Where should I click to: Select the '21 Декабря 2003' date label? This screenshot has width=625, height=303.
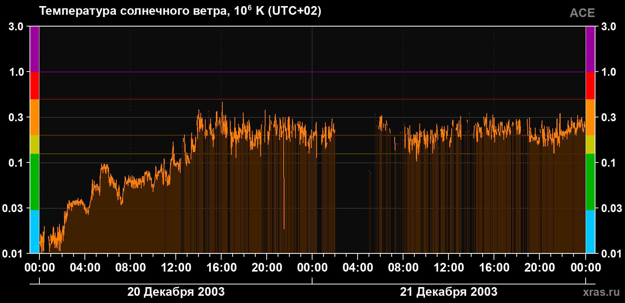point(448,292)
